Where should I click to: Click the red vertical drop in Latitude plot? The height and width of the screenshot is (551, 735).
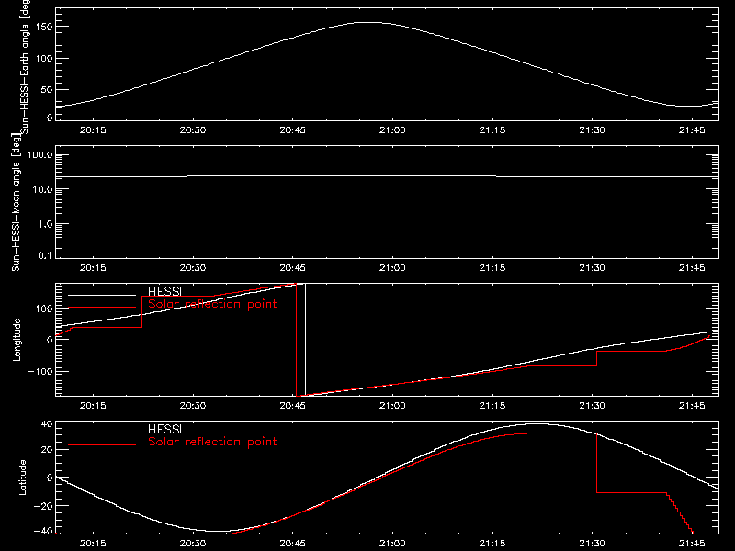point(596,463)
